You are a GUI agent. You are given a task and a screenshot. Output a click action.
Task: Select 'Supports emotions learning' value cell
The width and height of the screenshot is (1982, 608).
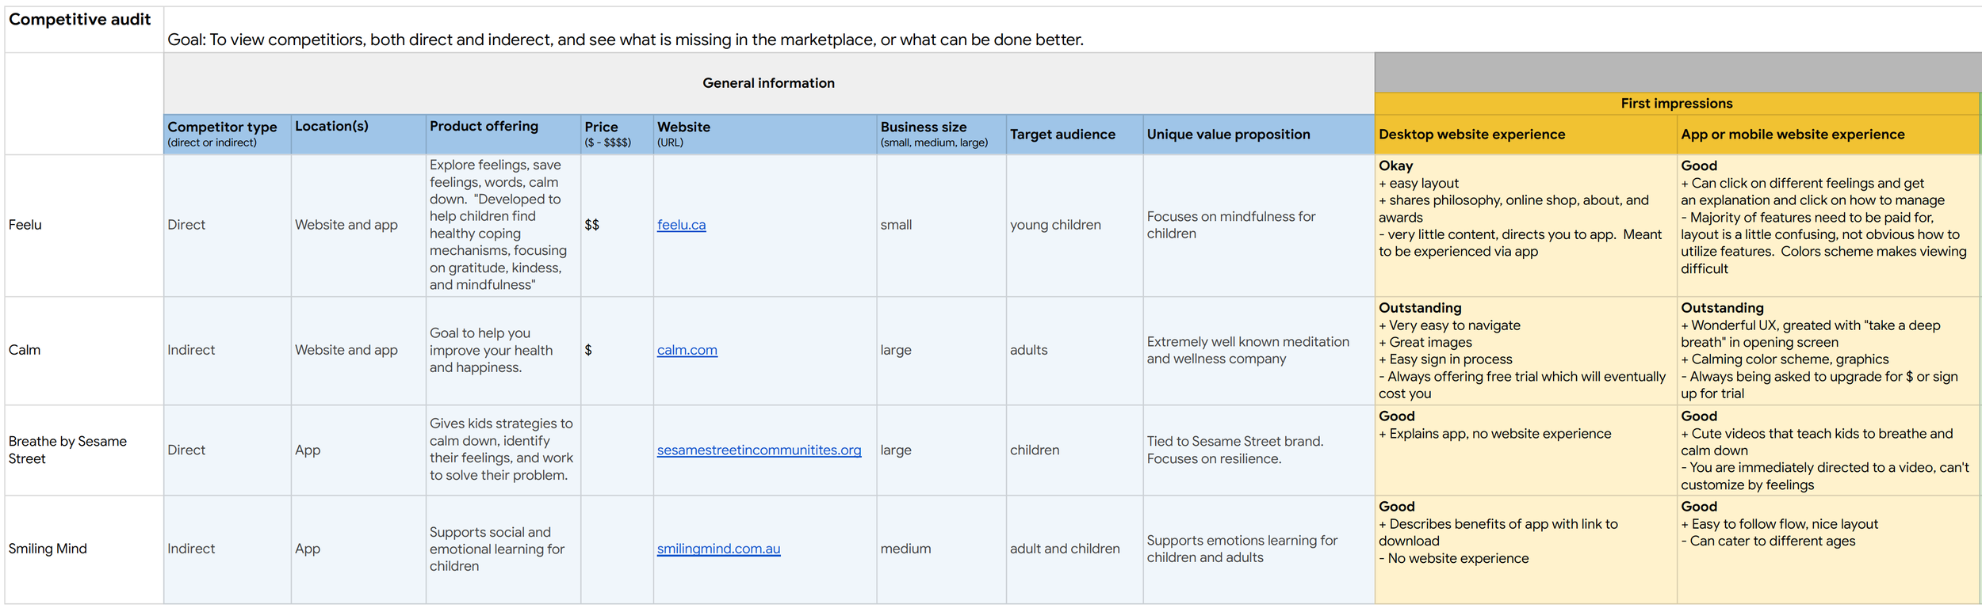[x=1258, y=549]
